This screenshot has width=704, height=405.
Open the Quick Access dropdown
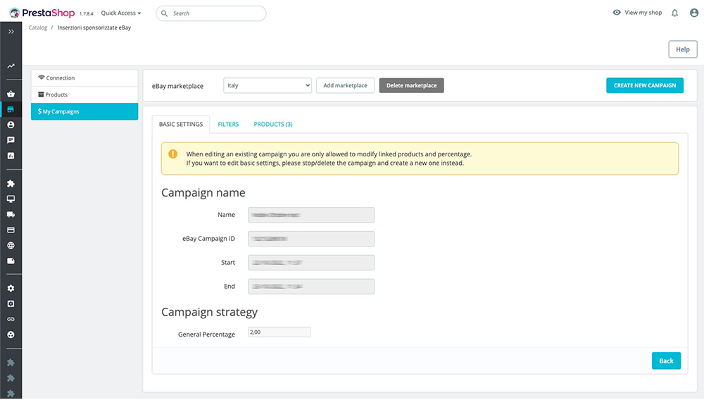pos(121,13)
